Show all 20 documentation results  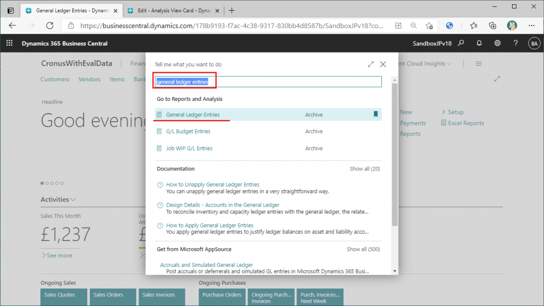pyautogui.click(x=364, y=168)
